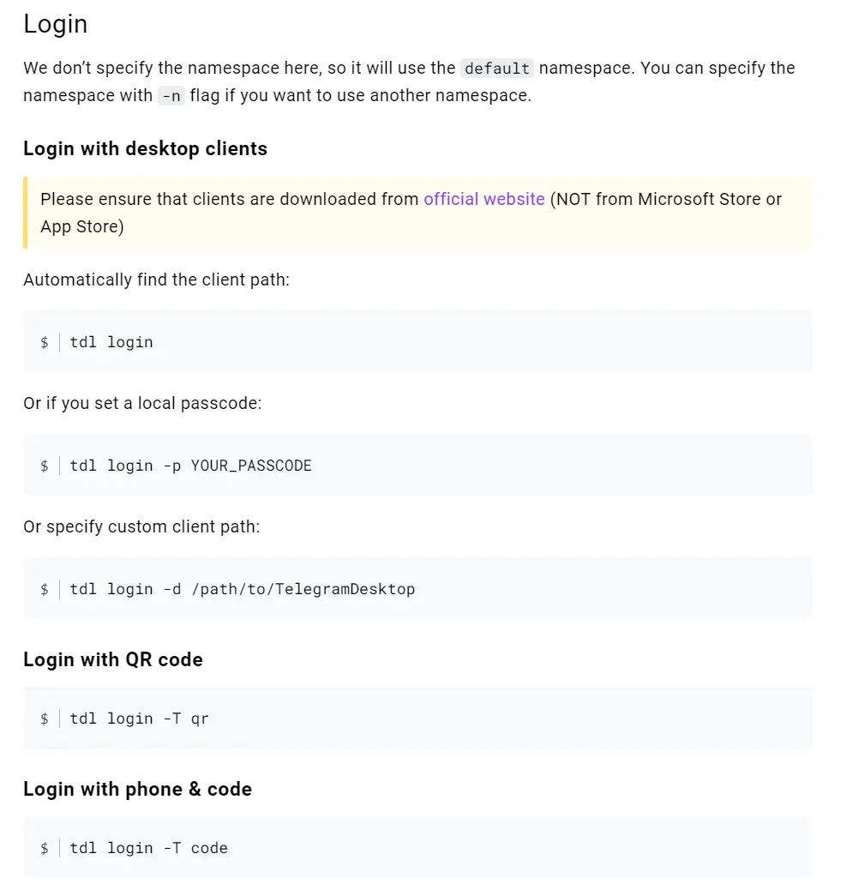853x890 pixels.
Task: Click the "Or if you set a local passcode" text
Action: pyautogui.click(x=142, y=403)
